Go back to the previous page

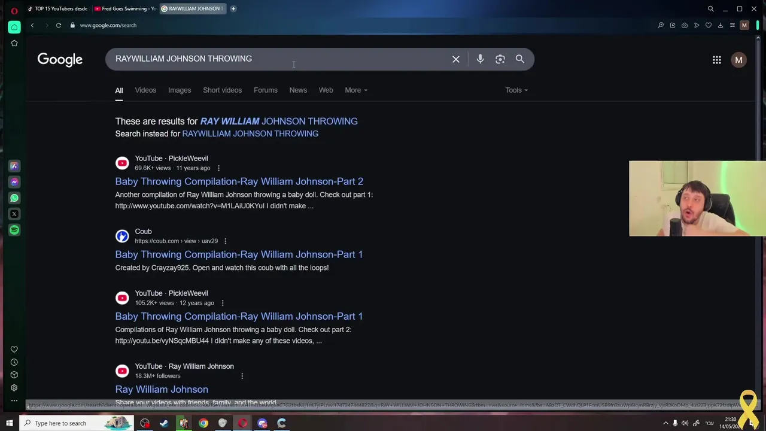(x=32, y=25)
